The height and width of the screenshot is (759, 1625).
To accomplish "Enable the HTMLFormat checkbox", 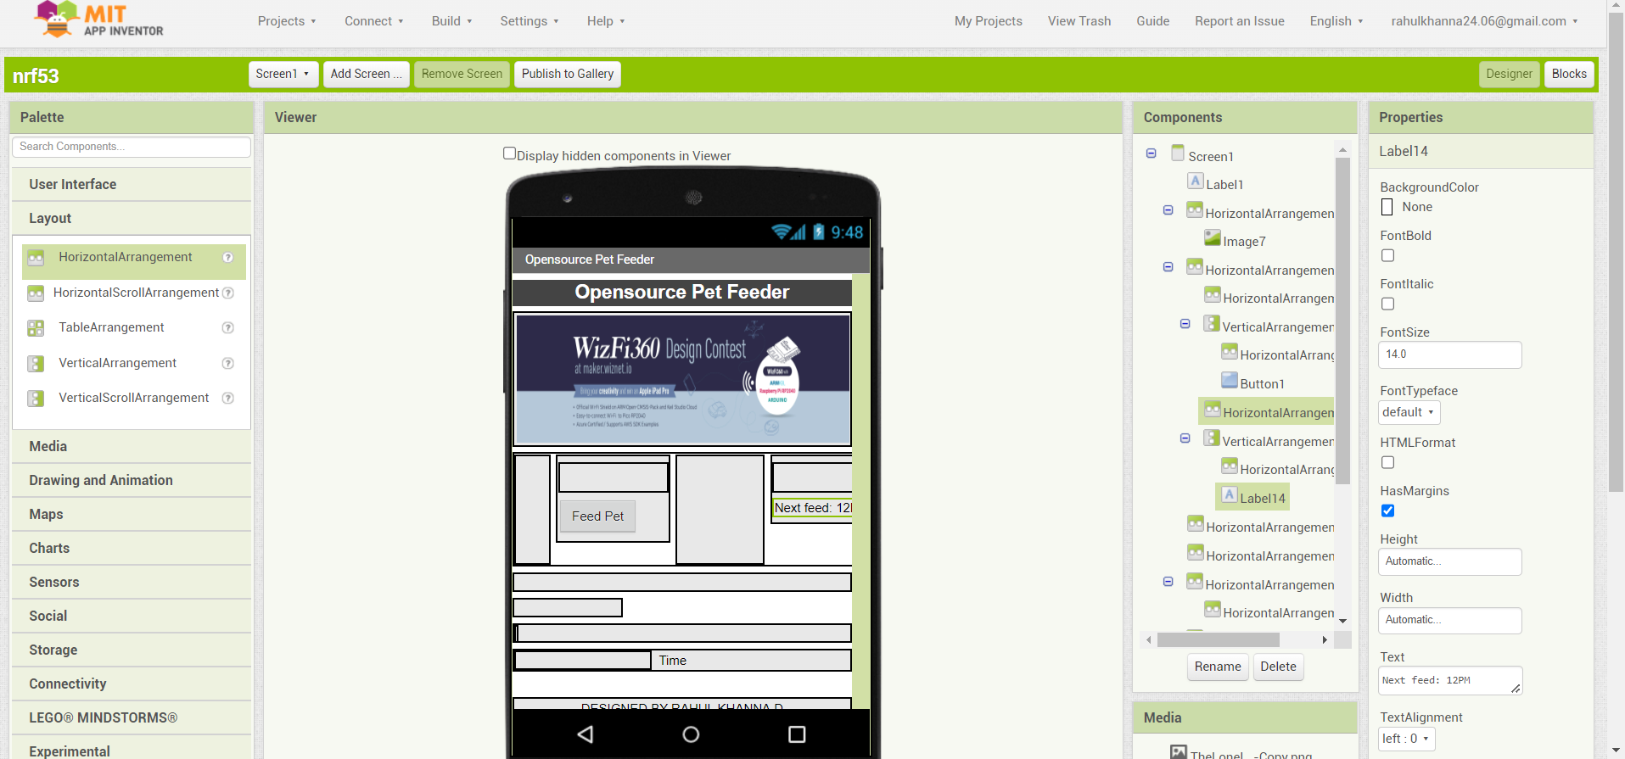I will pos(1387,462).
